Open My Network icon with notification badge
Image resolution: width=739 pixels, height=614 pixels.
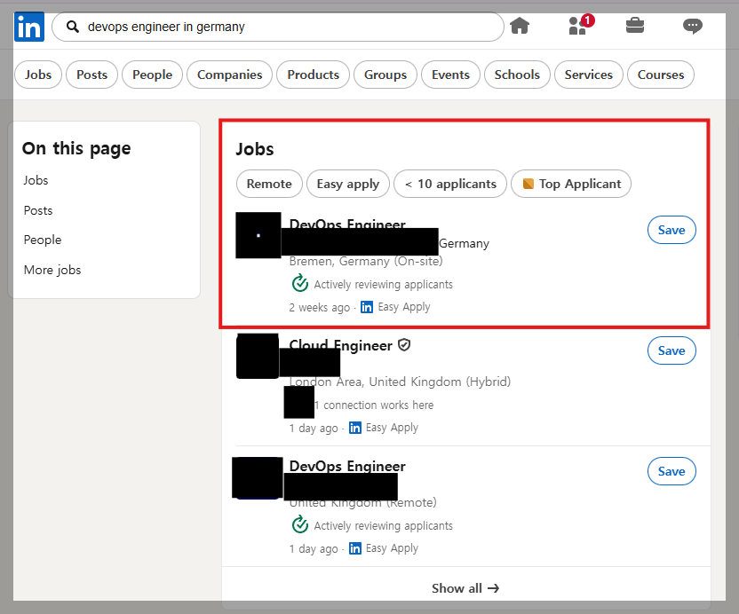[581, 25]
